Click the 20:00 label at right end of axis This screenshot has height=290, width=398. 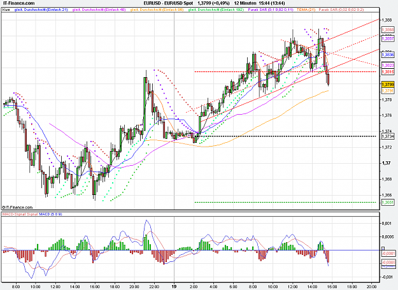coord(372,286)
